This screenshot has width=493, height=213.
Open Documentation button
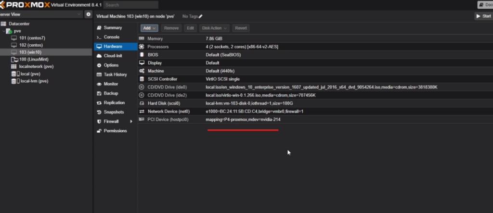click(x=485, y=5)
